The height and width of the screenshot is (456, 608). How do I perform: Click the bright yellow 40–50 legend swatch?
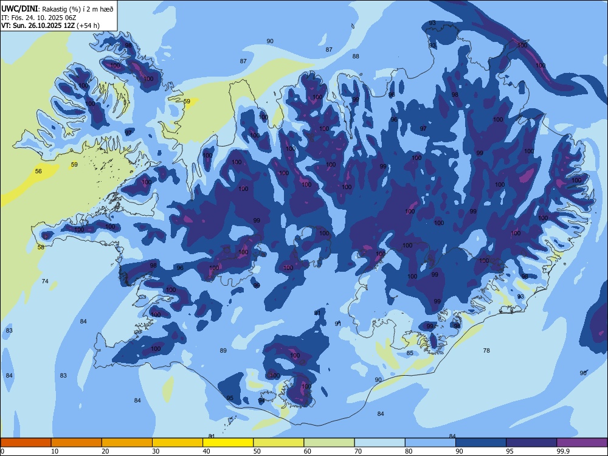(x=228, y=443)
